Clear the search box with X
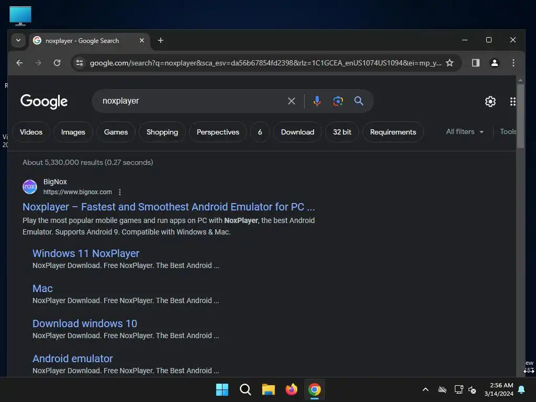The height and width of the screenshot is (402, 536). tap(291, 101)
